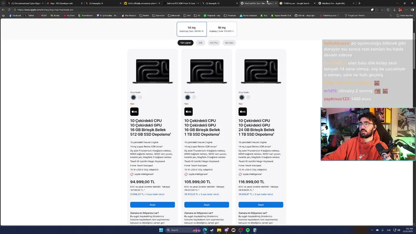
Task: Open Twitter bookmark
Action: [29, 16]
